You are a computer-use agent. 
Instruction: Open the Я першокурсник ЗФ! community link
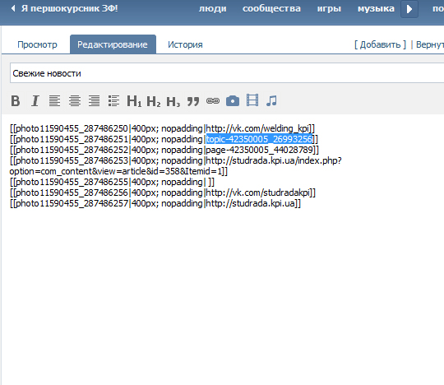pyautogui.click(x=70, y=8)
